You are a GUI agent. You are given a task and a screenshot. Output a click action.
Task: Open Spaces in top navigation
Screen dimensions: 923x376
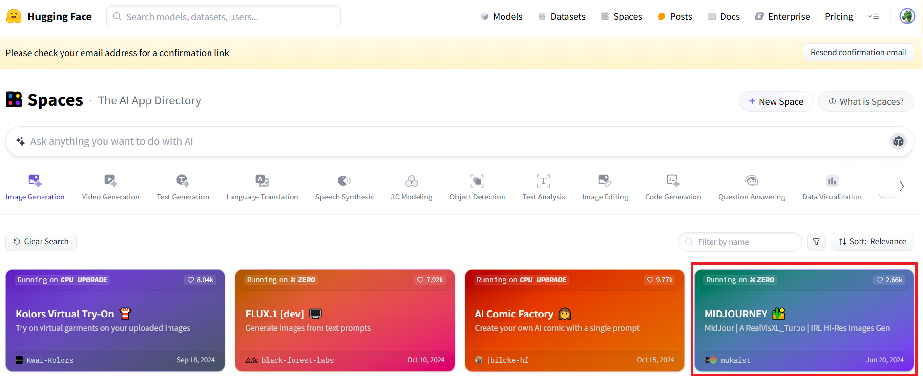(x=621, y=17)
